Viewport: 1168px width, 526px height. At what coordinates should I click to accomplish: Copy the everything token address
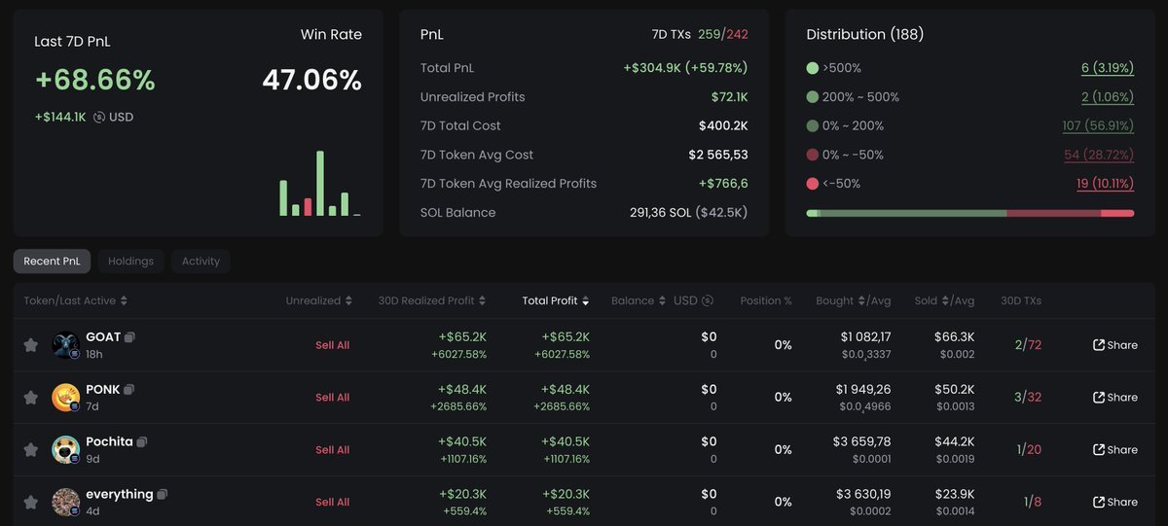[x=163, y=495]
